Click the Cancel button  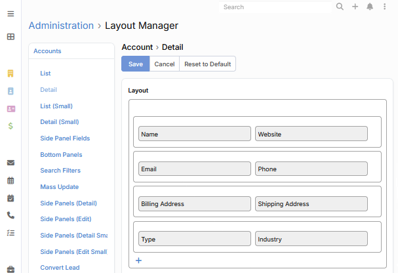165,64
